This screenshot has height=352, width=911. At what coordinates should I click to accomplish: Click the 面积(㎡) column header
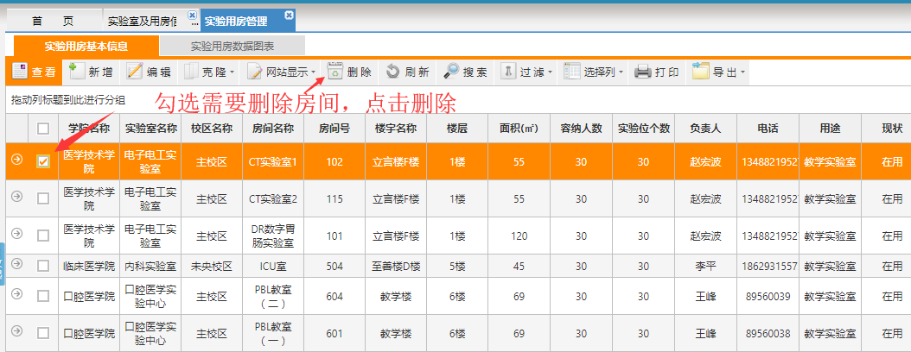[x=519, y=129]
